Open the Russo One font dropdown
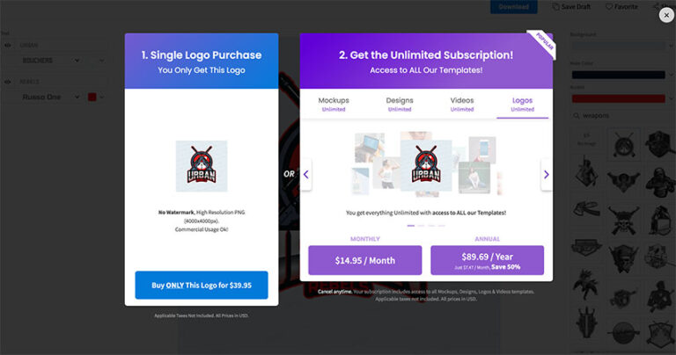676x355 pixels. click(51, 98)
